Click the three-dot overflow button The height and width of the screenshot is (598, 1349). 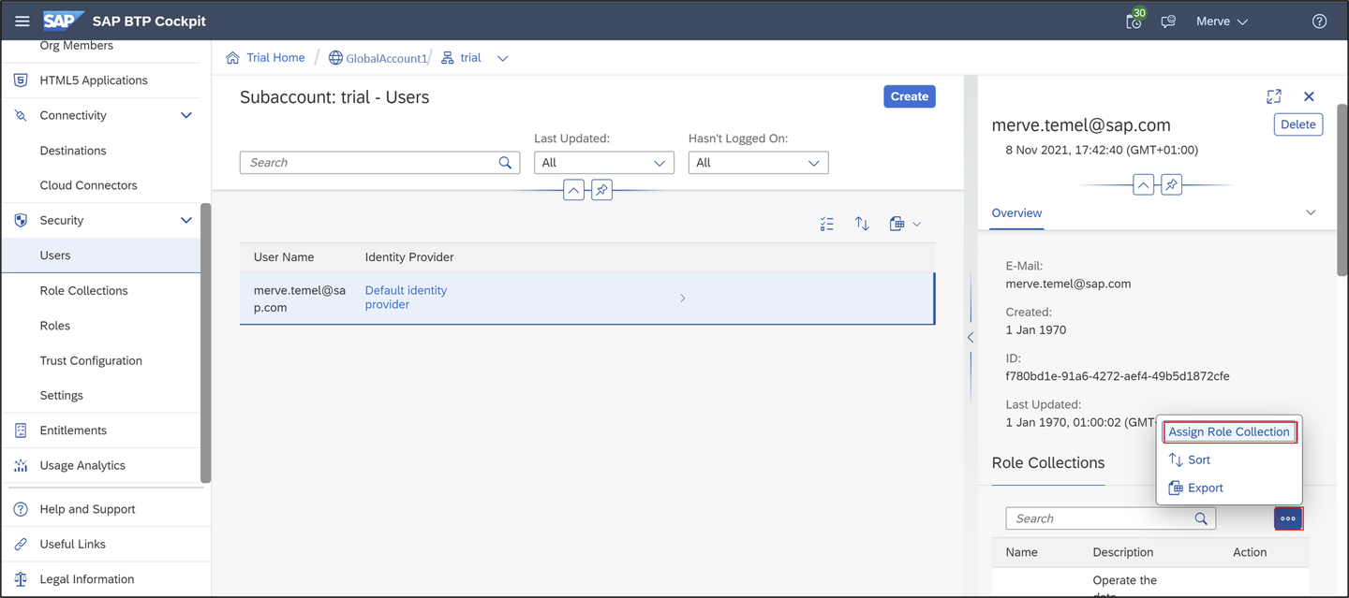pos(1288,518)
